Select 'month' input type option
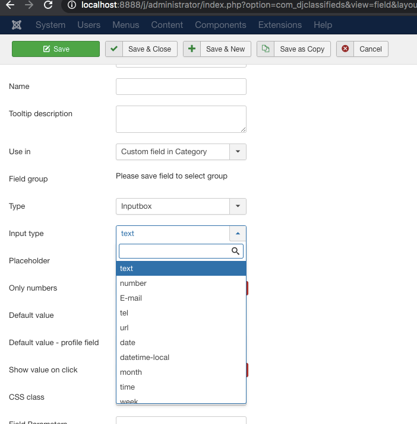 (181, 372)
